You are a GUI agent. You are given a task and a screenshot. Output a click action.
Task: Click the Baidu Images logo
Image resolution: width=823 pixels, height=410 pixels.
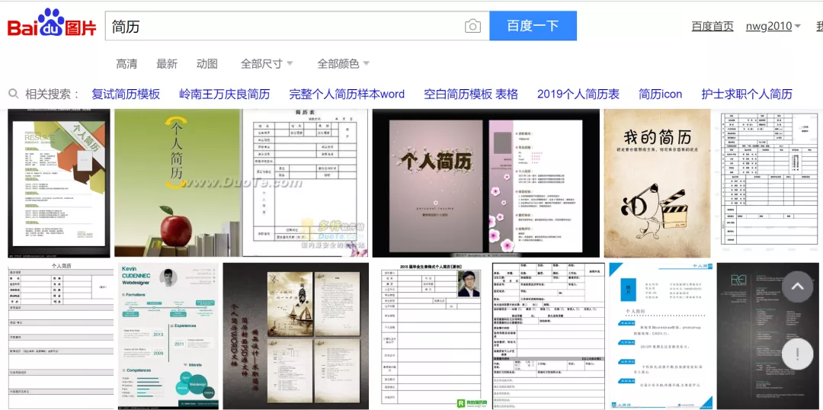pos(52,23)
